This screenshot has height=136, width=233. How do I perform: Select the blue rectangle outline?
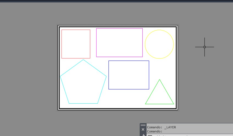click(x=129, y=61)
